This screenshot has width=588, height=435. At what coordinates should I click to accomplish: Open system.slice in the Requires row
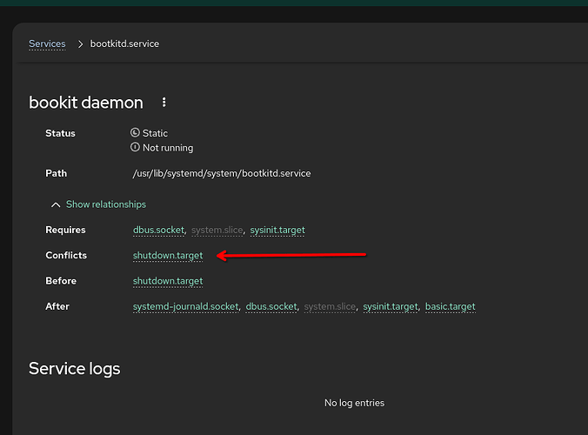(217, 230)
